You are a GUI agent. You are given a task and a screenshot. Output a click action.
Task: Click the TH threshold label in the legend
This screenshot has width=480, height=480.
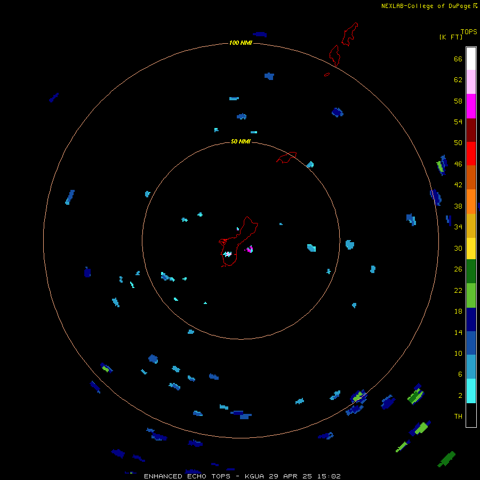pyautogui.click(x=458, y=417)
